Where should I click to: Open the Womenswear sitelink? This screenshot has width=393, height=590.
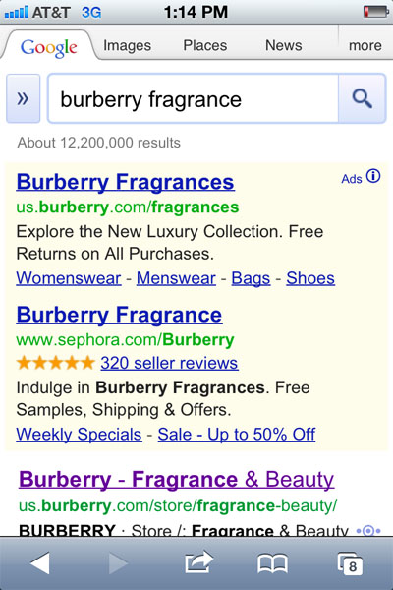click(69, 279)
